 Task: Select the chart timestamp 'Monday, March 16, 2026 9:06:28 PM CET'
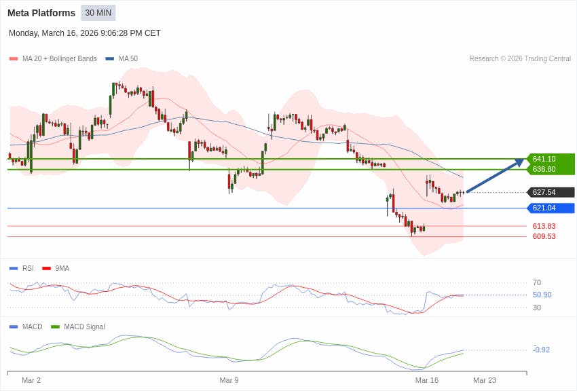[85, 33]
